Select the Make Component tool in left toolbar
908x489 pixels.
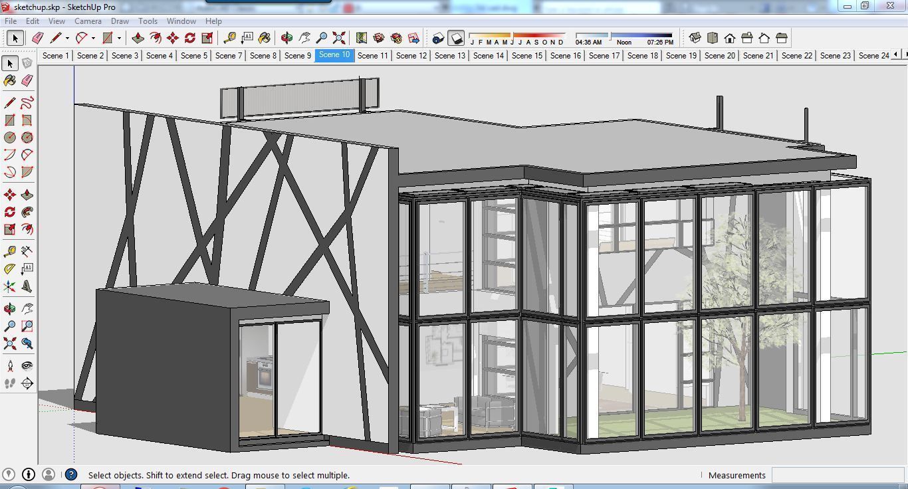[27, 63]
